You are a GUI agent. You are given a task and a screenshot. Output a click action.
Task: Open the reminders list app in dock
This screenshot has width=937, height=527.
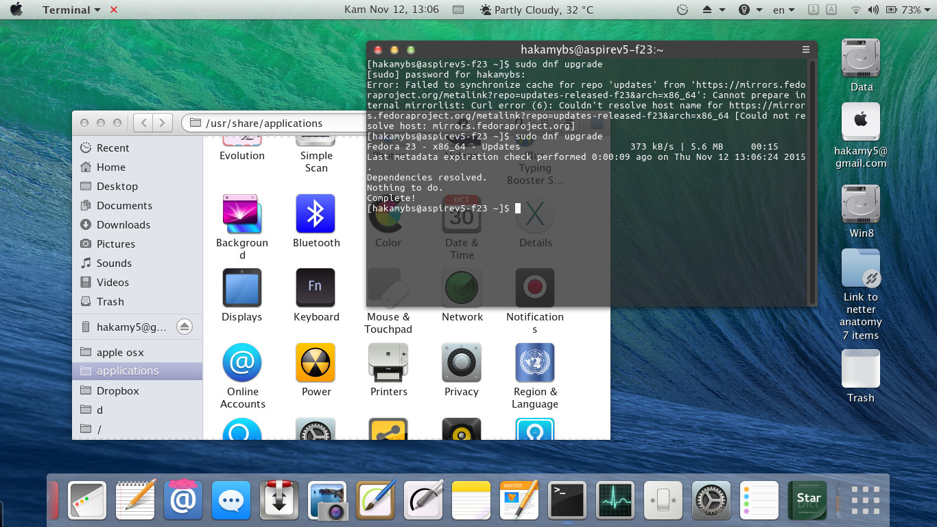pyautogui.click(x=759, y=500)
